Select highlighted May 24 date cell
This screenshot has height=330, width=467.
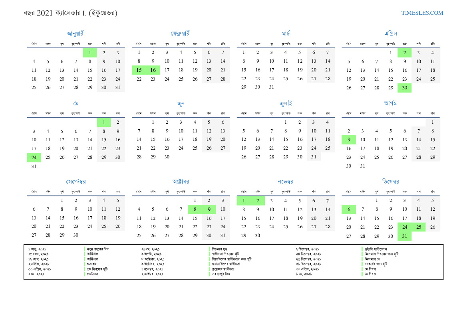pos(34,157)
